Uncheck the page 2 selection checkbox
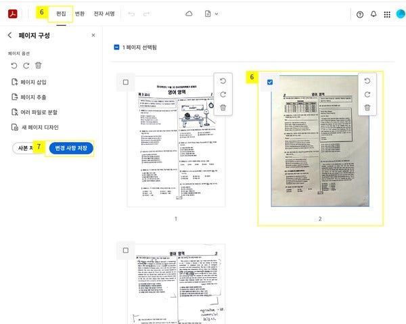Viewport: 406px width, 324px height. (270, 82)
